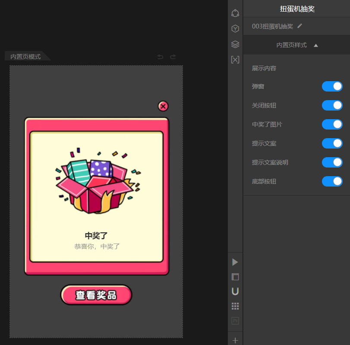
Task: Click the play preview icon
Action: pyautogui.click(x=235, y=262)
